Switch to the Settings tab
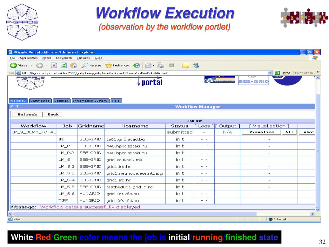Viewport: 329px width, 247px height. coord(61,101)
